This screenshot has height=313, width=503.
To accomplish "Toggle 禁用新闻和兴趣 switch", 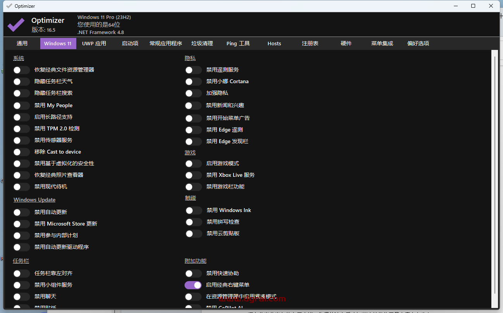I will click(x=193, y=106).
